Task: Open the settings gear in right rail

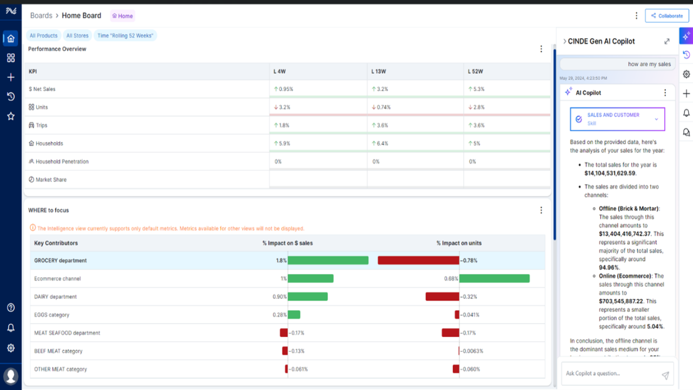Action: (686, 74)
